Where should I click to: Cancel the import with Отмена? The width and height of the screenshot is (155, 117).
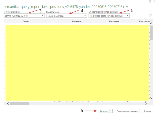tap(147, 111)
